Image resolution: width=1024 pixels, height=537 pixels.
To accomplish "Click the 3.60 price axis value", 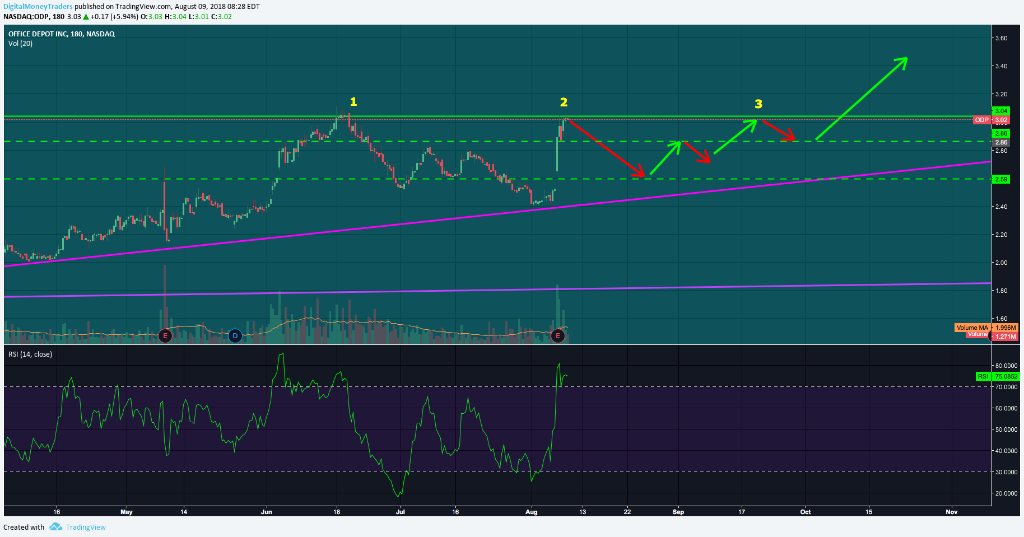I will pyautogui.click(x=1001, y=39).
